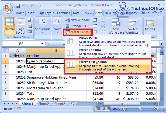Click the Excel Help question mark icon
This screenshot has width=166, height=113.
coord(143,13)
